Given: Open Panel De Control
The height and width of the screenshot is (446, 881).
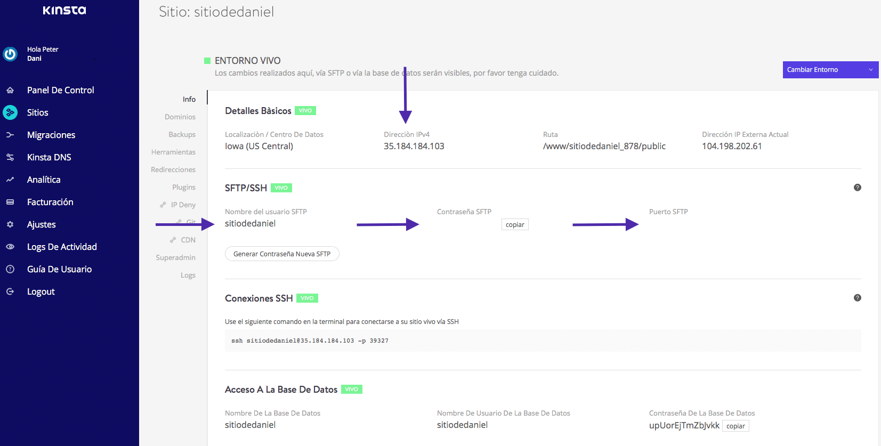Looking at the screenshot, I should 60,90.
